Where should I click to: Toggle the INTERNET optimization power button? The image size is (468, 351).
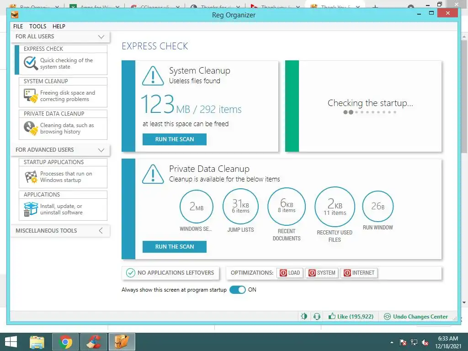point(359,273)
